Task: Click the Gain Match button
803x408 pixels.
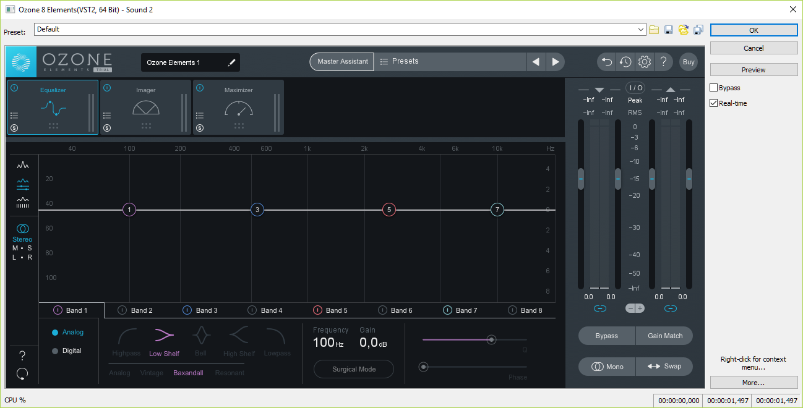Action: (x=665, y=336)
